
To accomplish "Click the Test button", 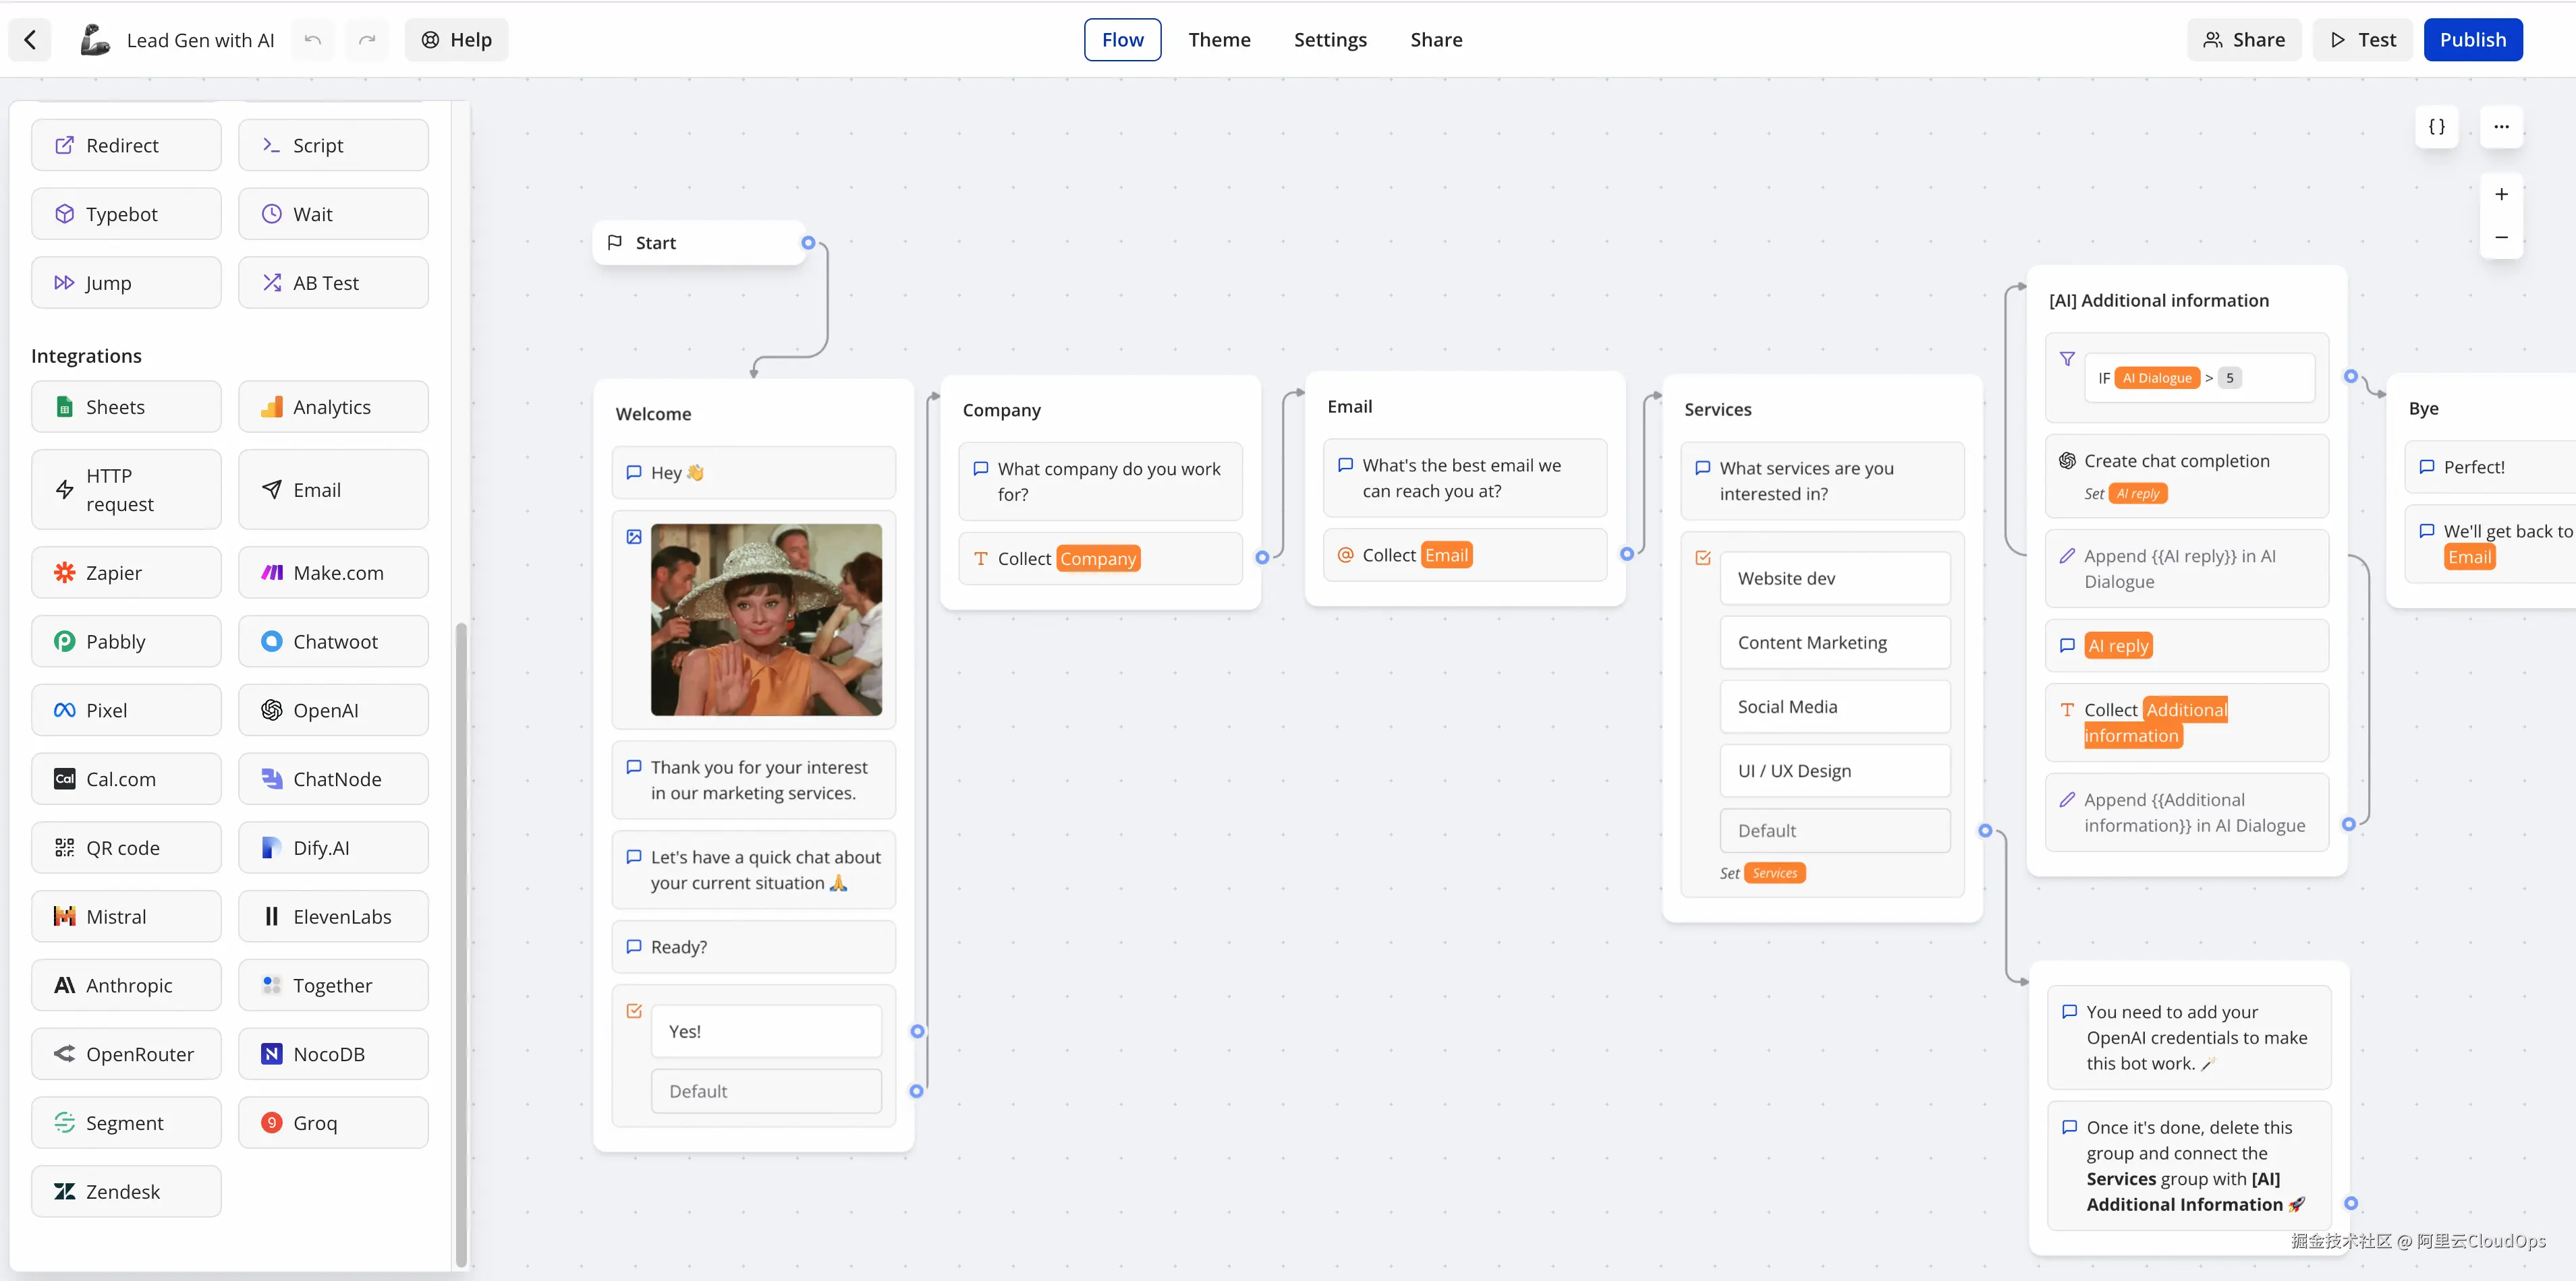I will pyautogui.click(x=2362, y=40).
